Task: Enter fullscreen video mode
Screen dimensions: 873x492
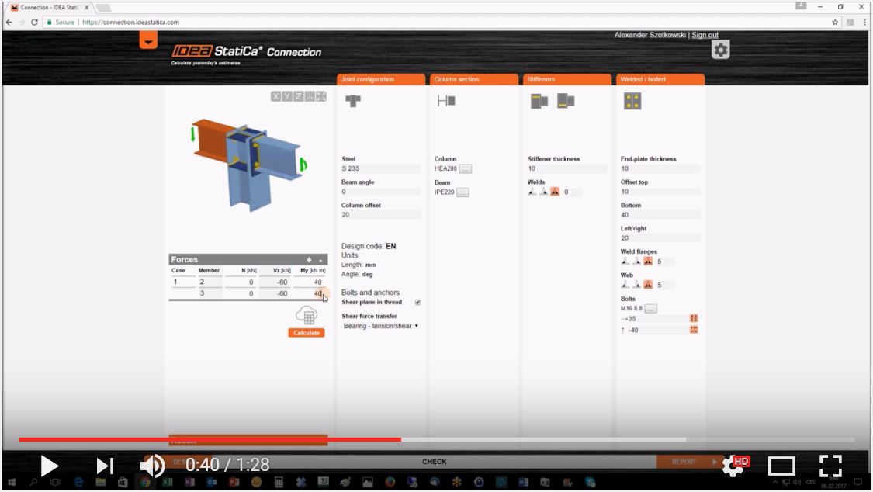Action: pyautogui.click(x=830, y=466)
